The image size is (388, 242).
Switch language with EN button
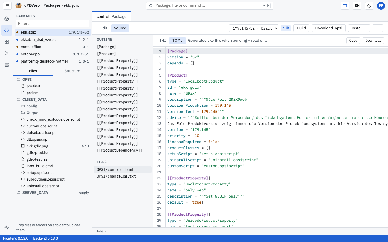click(x=357, y=5)
